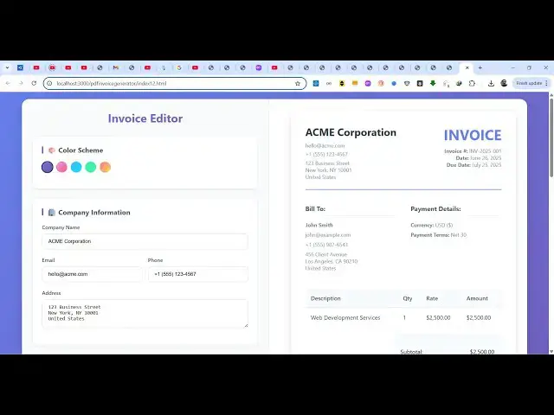Open the profile avatar menu

tap(504, 83)
